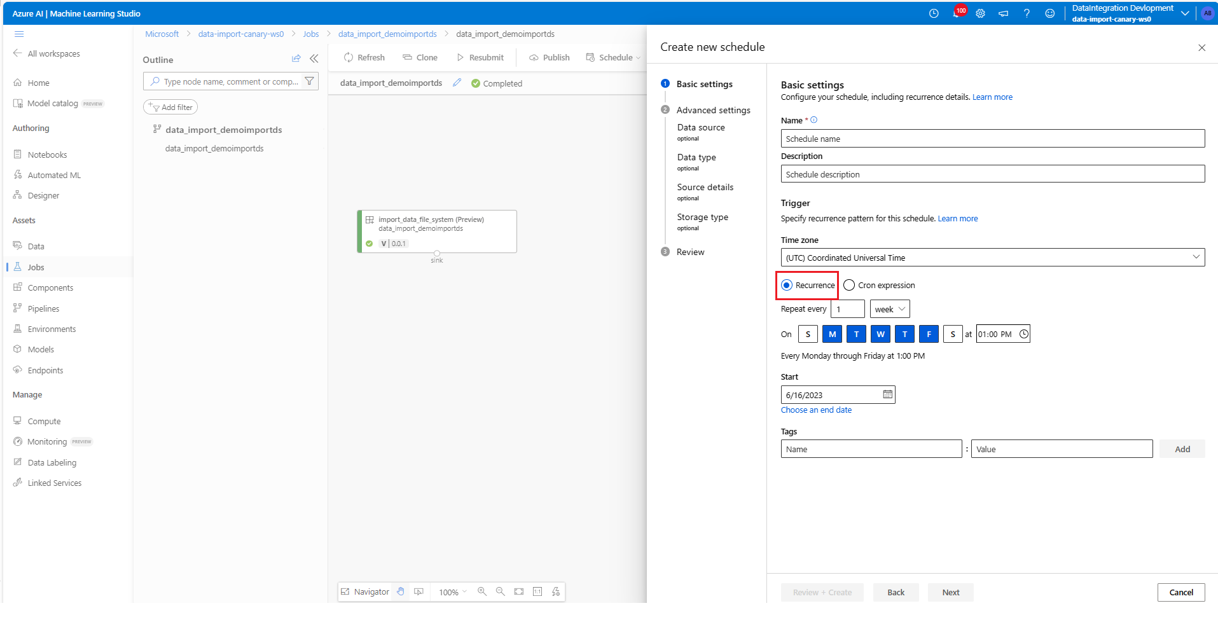Open the calendar picker for Start date
The image size is (1218, 622).
coord(887,394)
